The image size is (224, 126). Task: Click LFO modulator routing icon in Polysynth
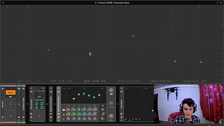coord(40,97)
